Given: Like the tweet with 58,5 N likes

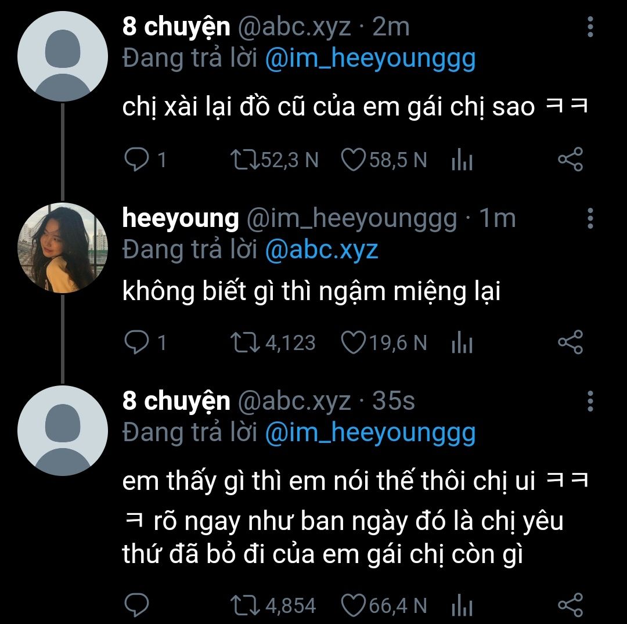Looking at the screenshot, I should pos(352,160).
